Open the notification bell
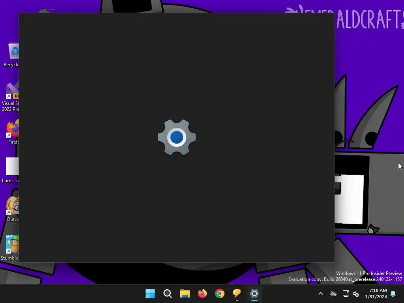The width and height of the screenshot is (404, 303). click(393, 294)
